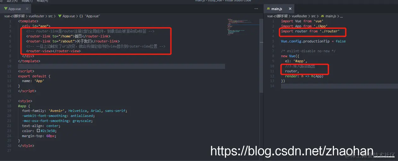Click src breadcrumb in main.js editor

[x=313, y=16]
